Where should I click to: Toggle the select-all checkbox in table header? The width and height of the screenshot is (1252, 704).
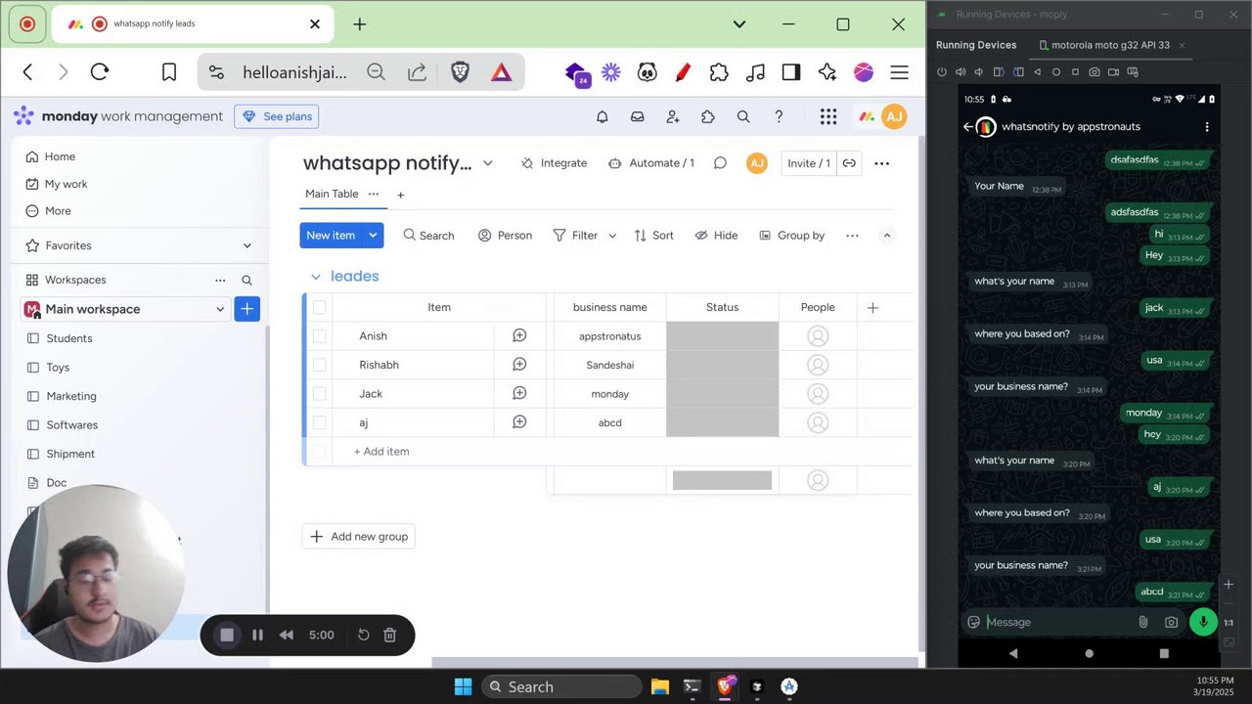click(319, 307)
